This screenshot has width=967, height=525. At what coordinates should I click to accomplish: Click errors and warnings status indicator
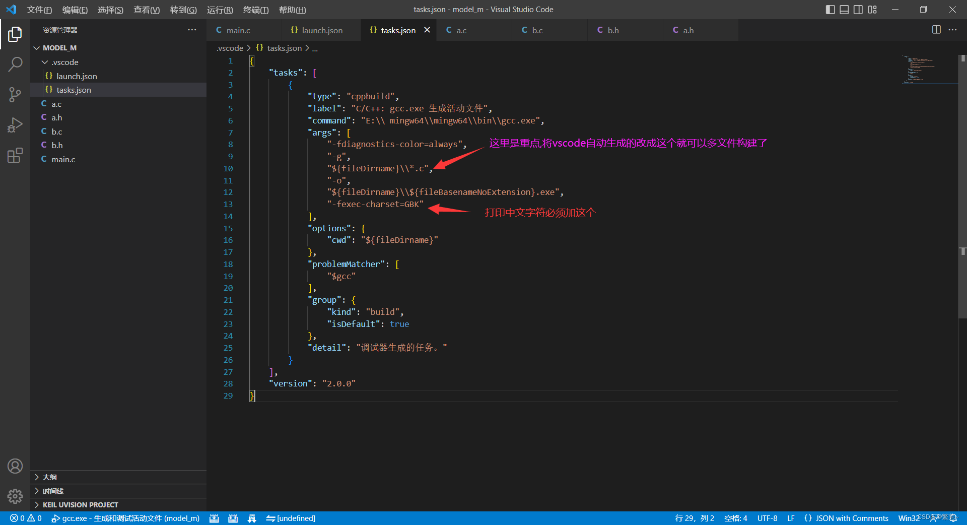pyautogui.click(x=26, y=518)
